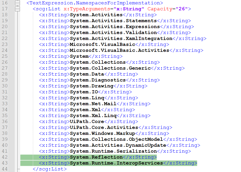
Task: Click System.Xml text on line 34
Action: 85,110
